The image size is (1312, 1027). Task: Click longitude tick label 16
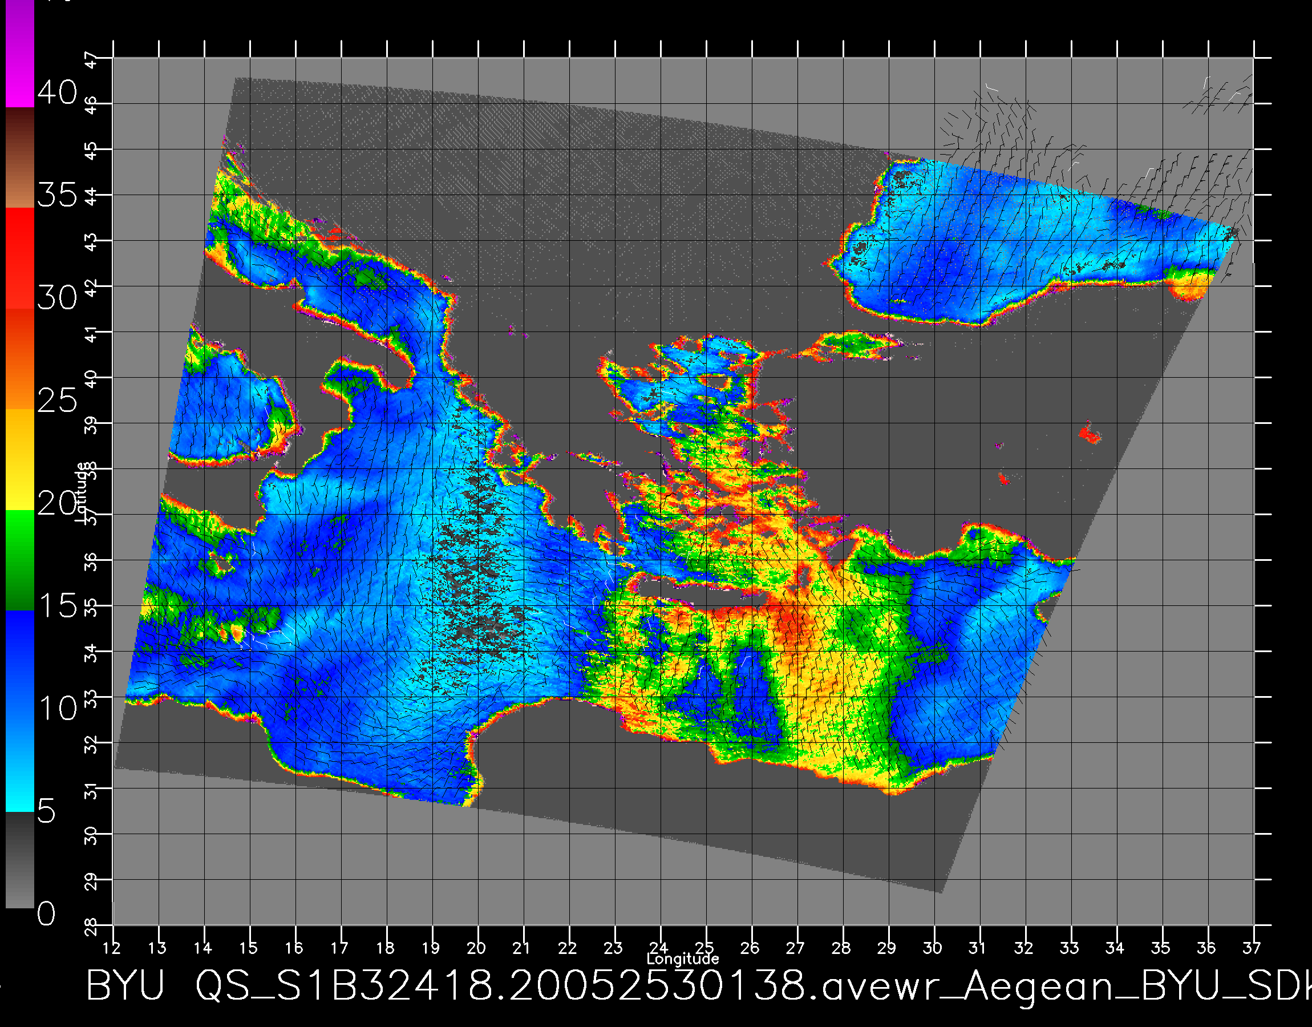(294, 948)
